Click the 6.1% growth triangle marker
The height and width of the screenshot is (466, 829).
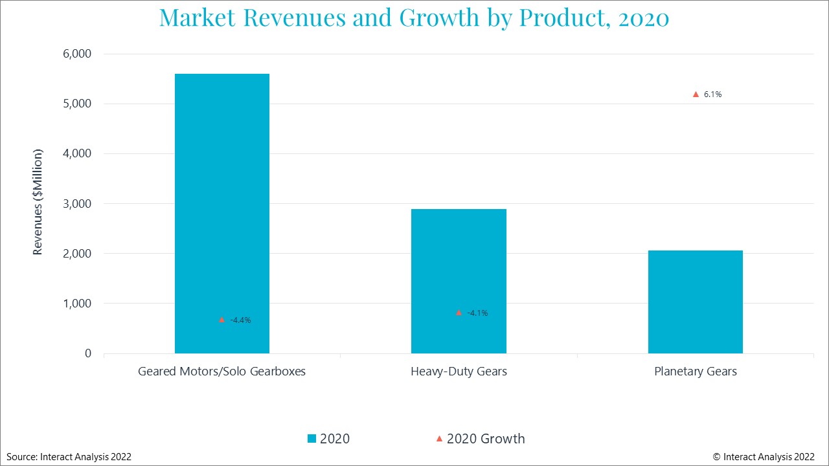[x=696, y=94]
